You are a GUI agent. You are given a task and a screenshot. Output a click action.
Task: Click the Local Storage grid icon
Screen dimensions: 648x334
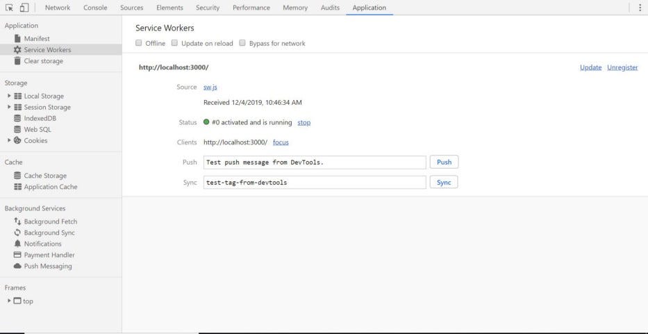coord(17,96)
